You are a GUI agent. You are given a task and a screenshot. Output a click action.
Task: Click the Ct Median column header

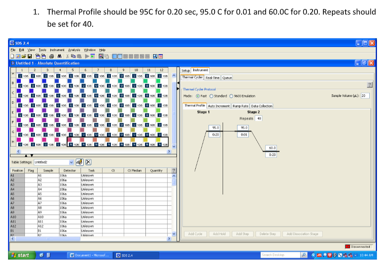click(135, 171)
